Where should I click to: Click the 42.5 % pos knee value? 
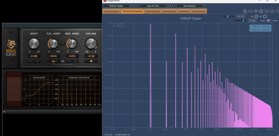coord(53,56)
